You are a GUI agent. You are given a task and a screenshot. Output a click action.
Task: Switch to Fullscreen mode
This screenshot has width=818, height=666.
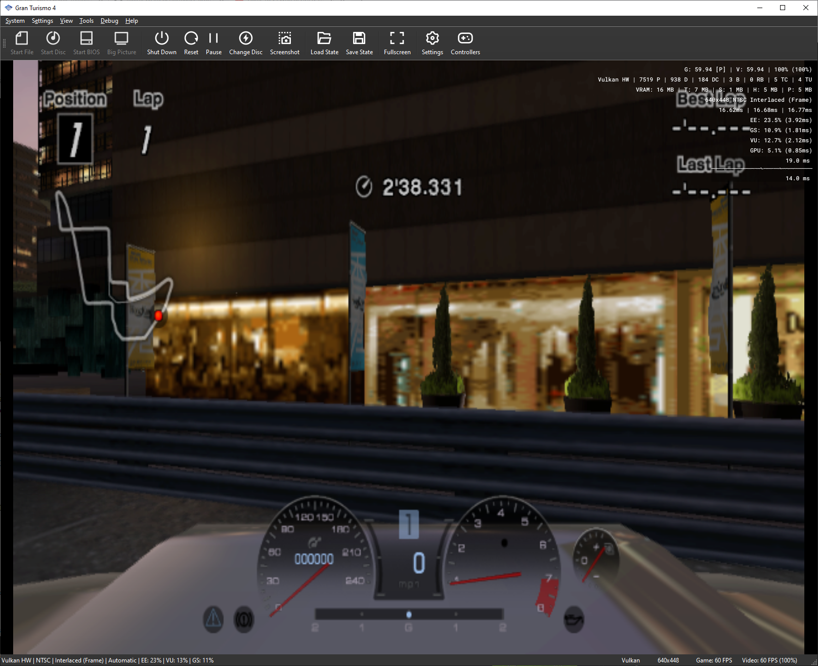pos(397,43)
